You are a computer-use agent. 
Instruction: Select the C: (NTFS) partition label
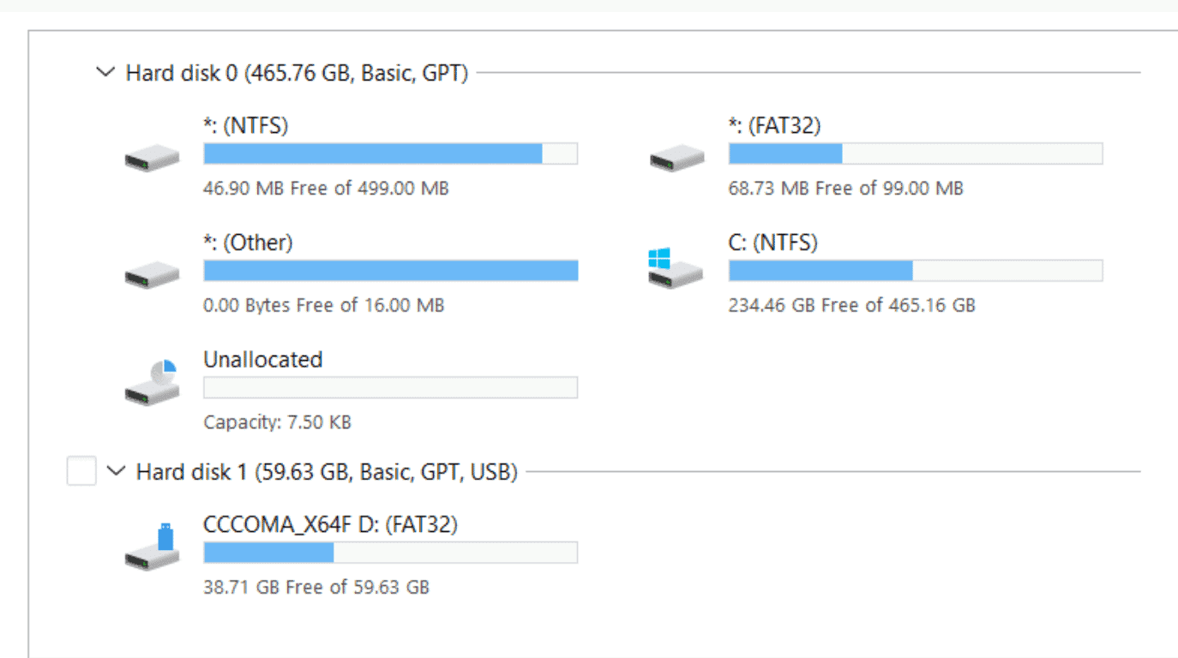pos(772,242)
